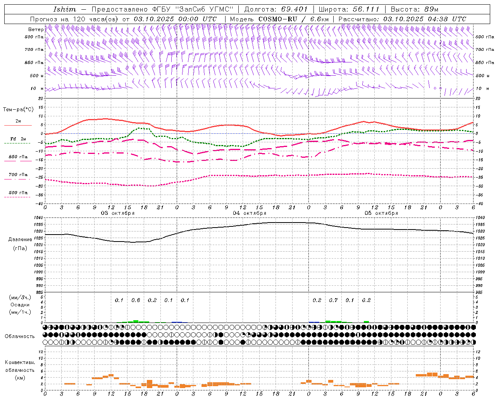
Task: Click the '700 гПа' temperature legend entry
Action: click(18, 175)
